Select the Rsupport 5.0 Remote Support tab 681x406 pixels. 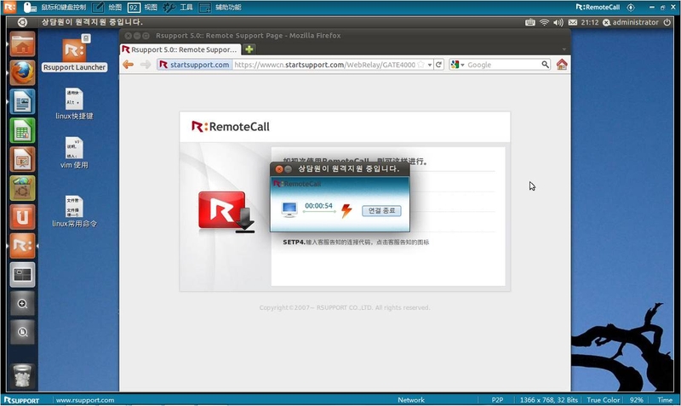(x=180, y=49)
